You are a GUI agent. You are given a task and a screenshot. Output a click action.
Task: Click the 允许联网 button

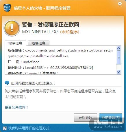click(86, 118)
